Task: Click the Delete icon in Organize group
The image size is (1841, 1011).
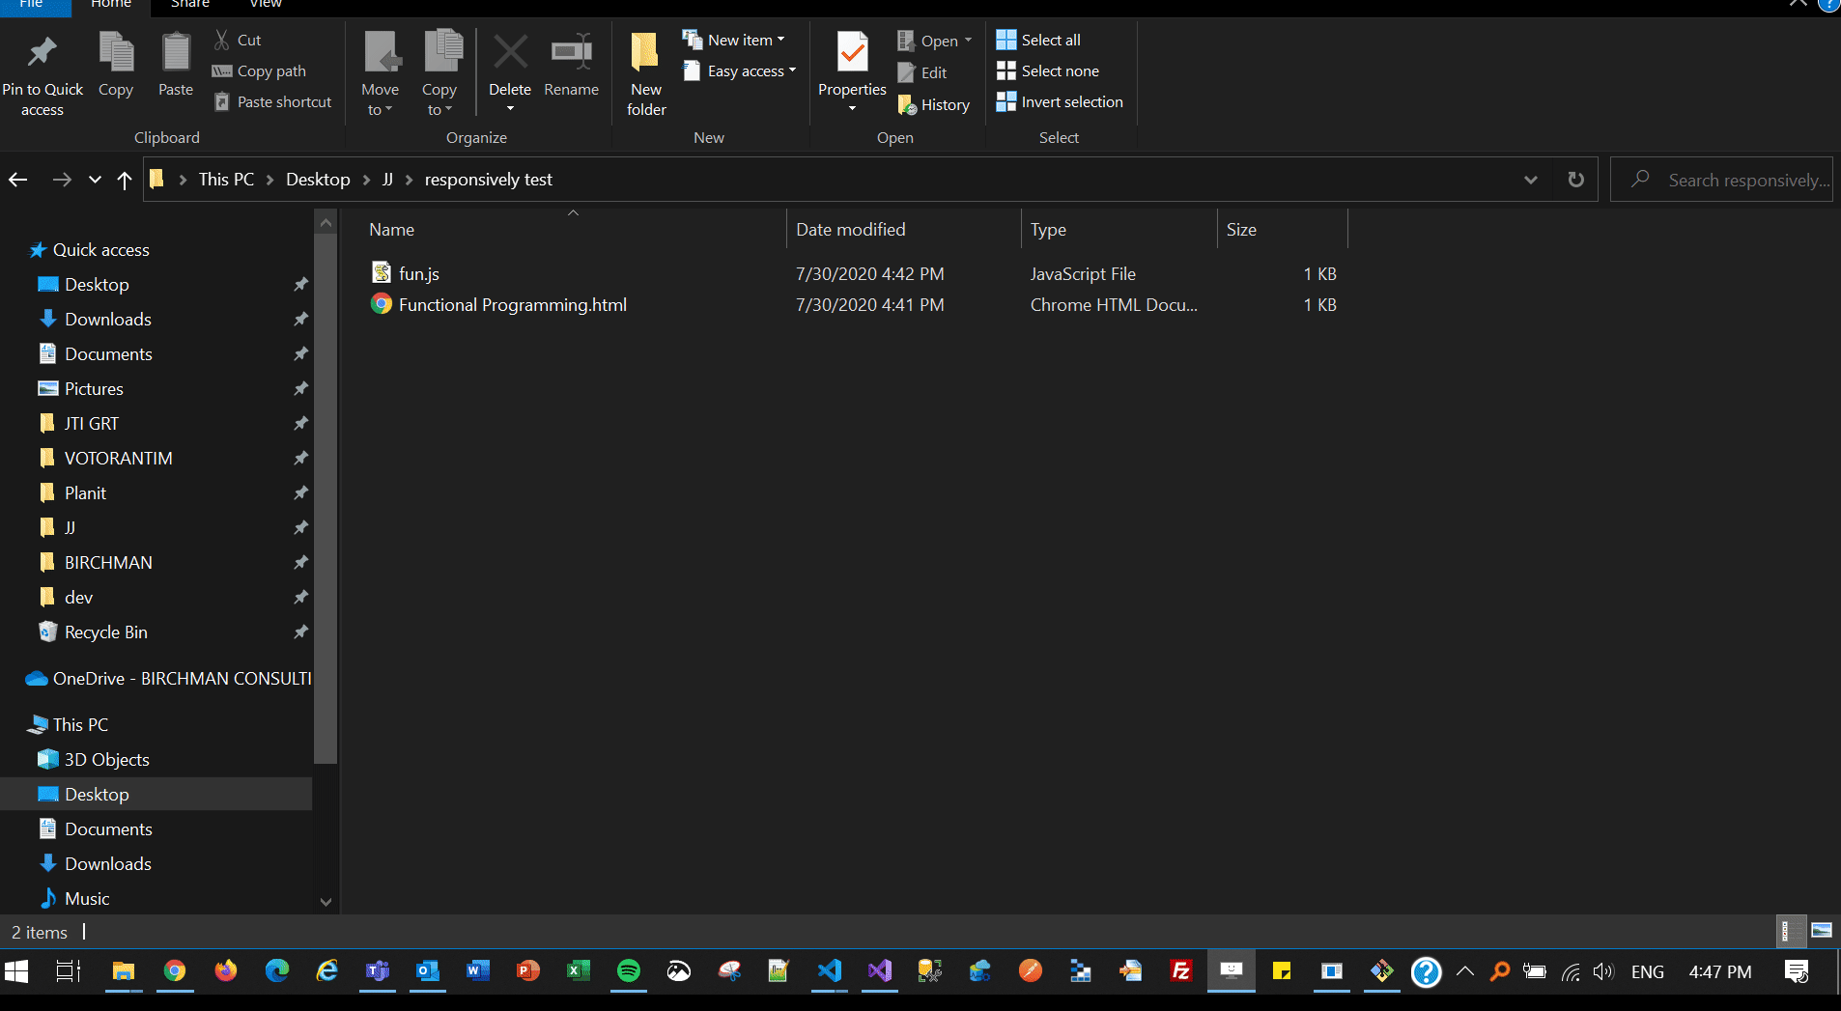Action: [x=510, y=52]
